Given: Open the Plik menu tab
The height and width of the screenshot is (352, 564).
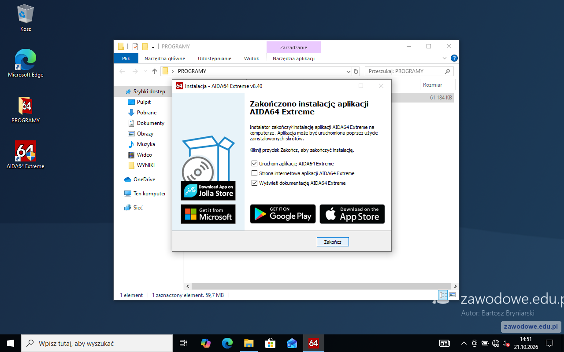Looking at the screenshot, I should pos(126,59).
